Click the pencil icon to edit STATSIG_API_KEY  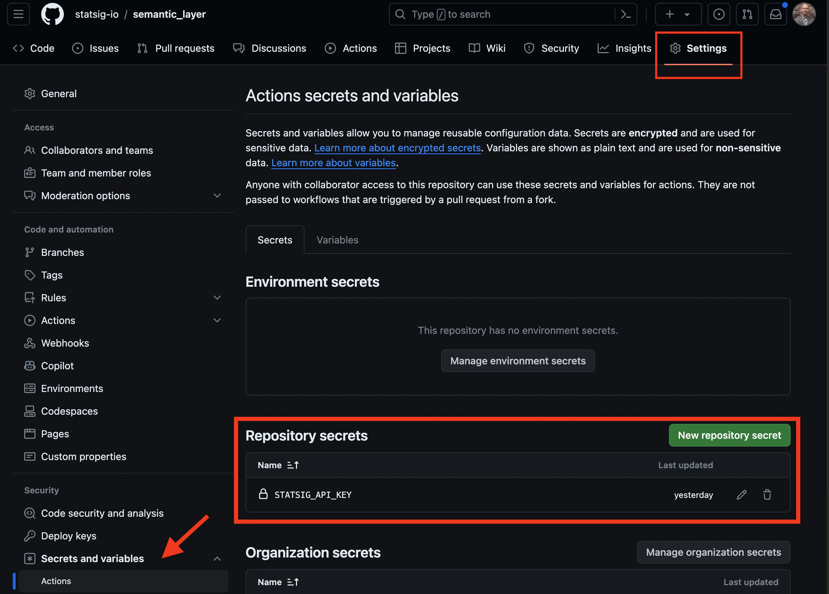click(741, 495)
